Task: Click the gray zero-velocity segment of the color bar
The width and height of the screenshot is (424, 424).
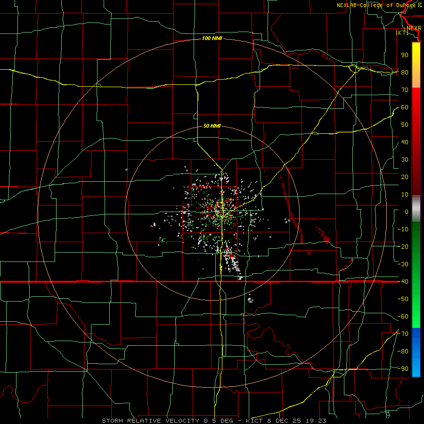Action: pyautogui.click(x=416, y=209)
